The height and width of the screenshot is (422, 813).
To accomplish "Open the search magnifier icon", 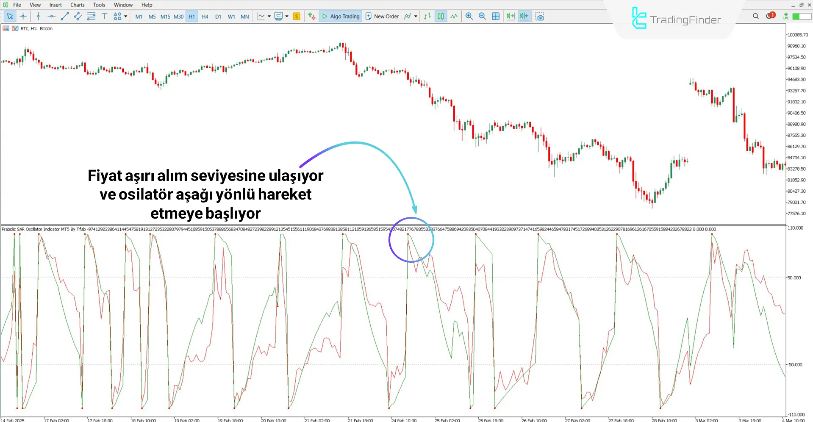I will 755,16.
